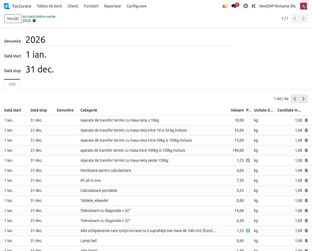The image size is (312, 251).
Task: Tick the checkbox for 'PC all in one'
Action: coord(248,180)
